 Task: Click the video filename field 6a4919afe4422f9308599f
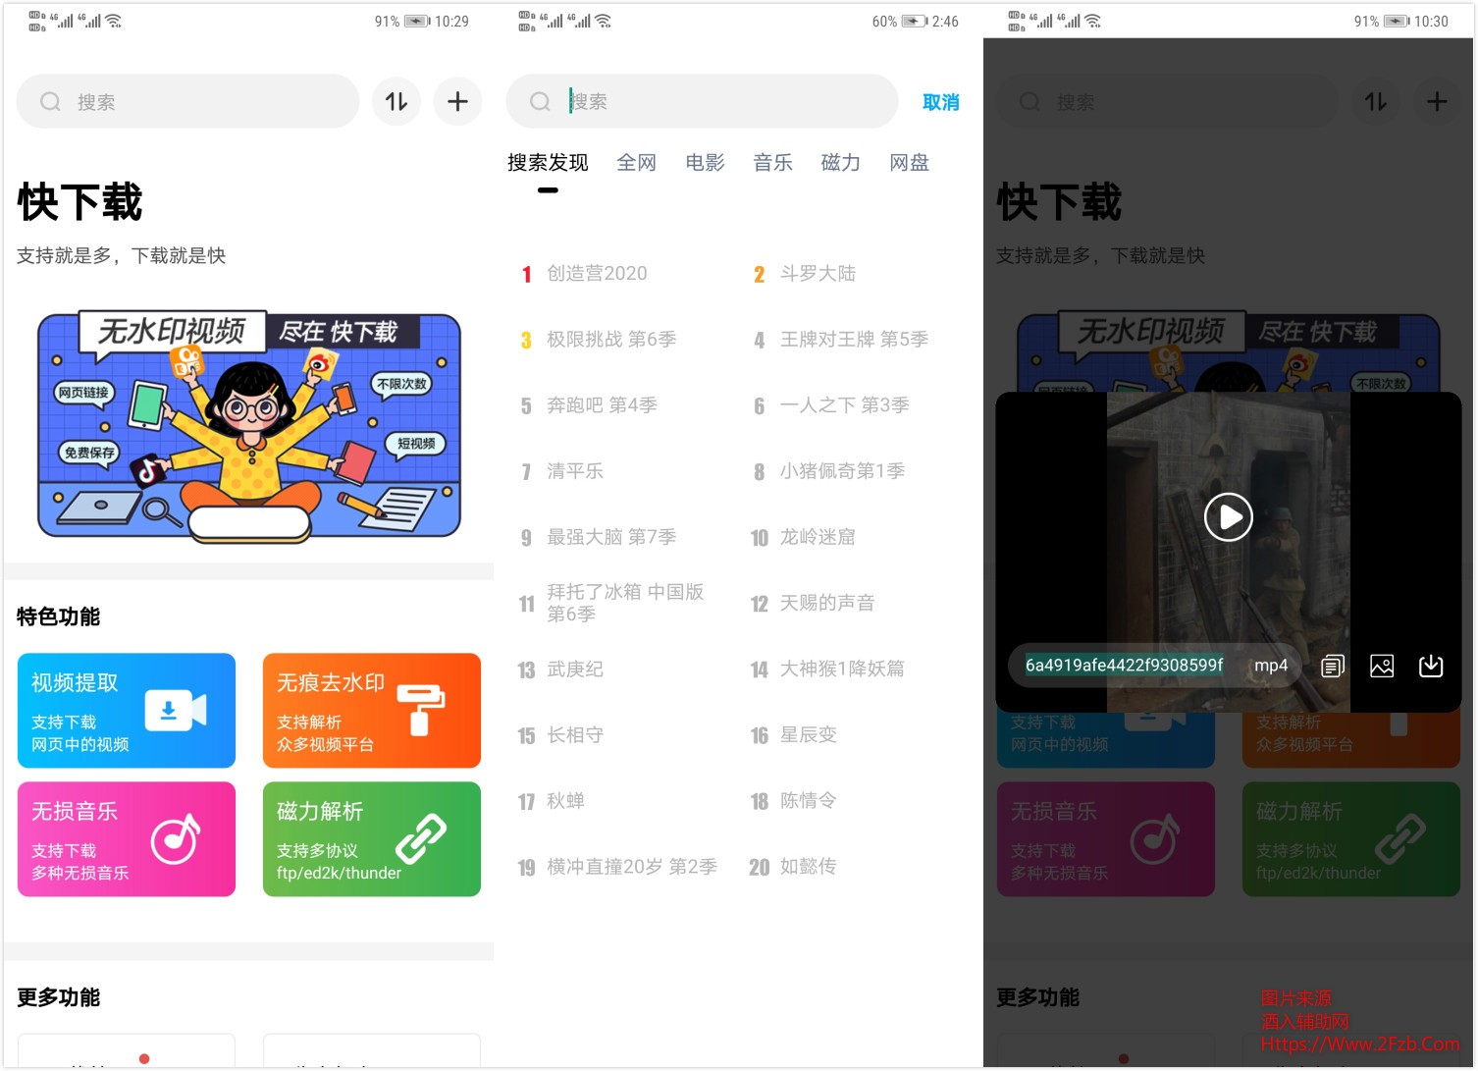pyautogui.click(x=1125, y=666)
